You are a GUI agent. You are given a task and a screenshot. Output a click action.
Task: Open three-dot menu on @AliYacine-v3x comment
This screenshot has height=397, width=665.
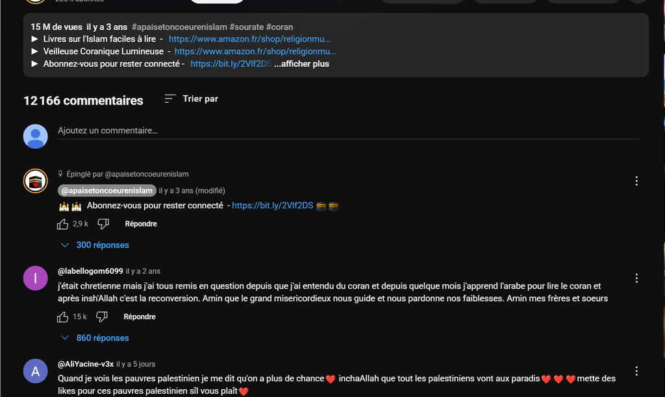[636, 371]
